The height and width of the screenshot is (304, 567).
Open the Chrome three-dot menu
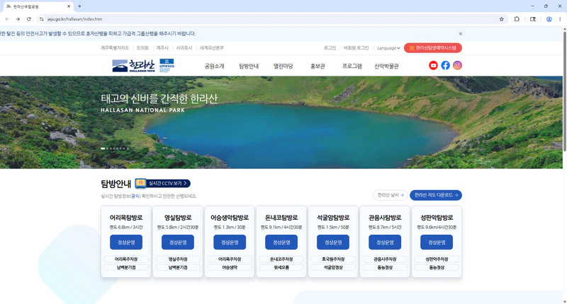click(x=560, y=19)
